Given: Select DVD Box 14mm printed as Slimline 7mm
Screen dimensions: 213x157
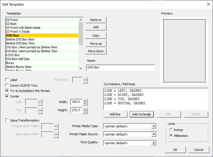Looking at the screenshot, I should 42,51.
